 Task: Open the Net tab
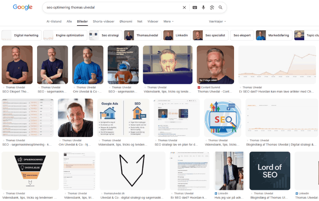pyautogui.click(x=140, y=21)
